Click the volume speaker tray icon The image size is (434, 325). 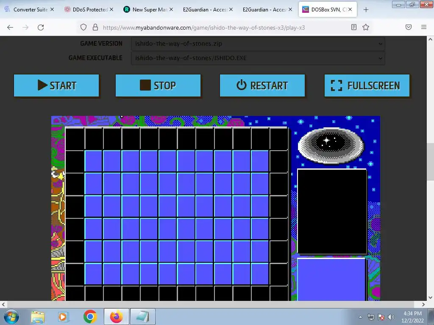tap(391, 317)
